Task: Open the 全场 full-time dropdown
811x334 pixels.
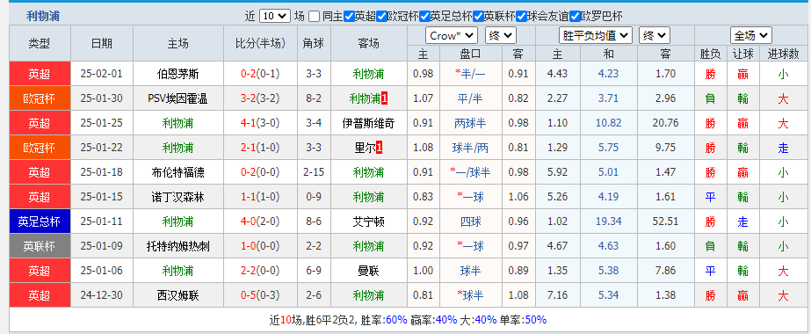Action: 751,36
